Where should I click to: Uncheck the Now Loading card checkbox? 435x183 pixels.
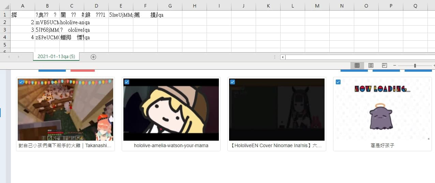338,82
